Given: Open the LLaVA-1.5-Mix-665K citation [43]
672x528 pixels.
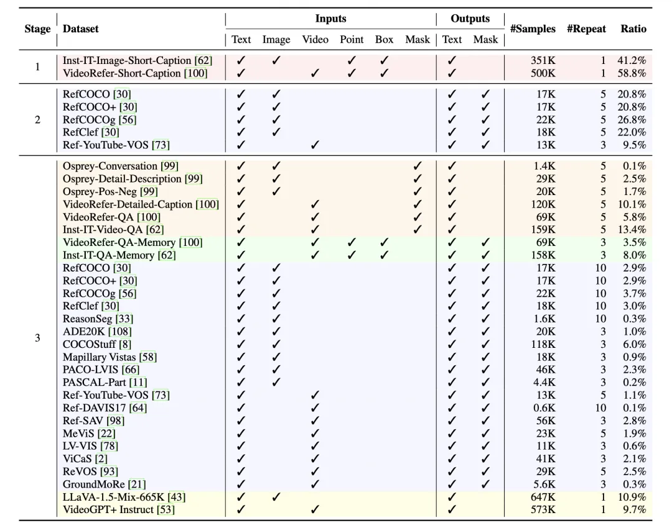Looking at the screenshot, I should click(x=177, y=497).
